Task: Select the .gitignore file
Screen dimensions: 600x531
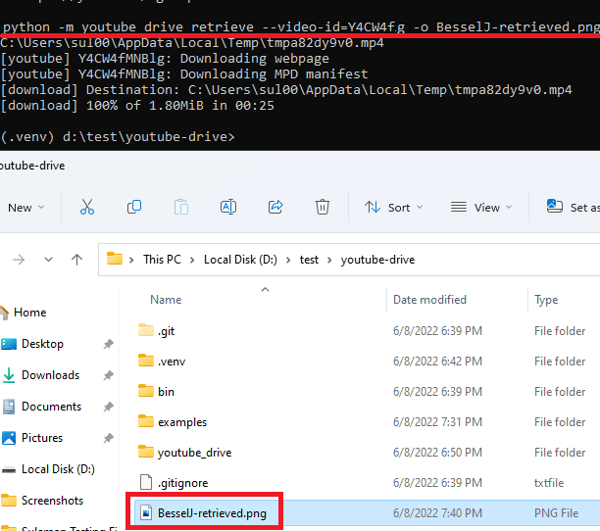Action: [182, 482]
